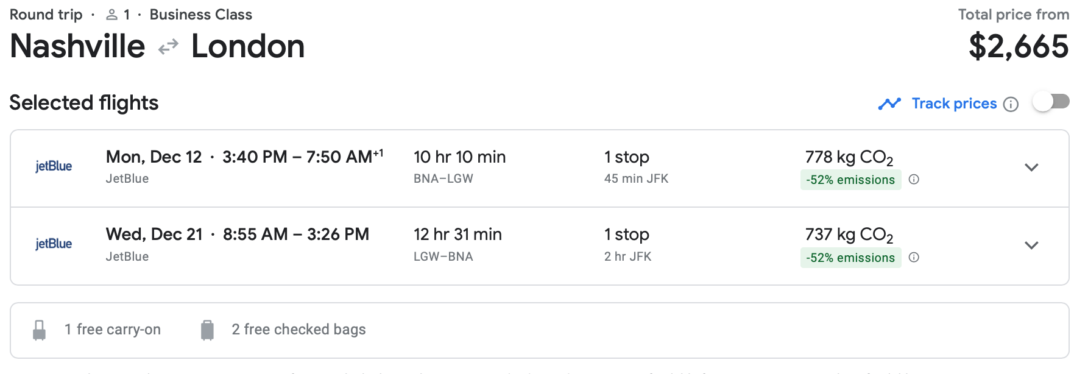This screenshot has width=1088, height=374.
Task: Click the Track prices info icon
Action: click(x=1011, y=104)
